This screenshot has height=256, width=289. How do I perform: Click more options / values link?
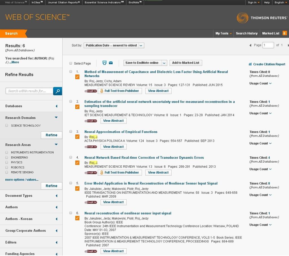tap(22, 180)
